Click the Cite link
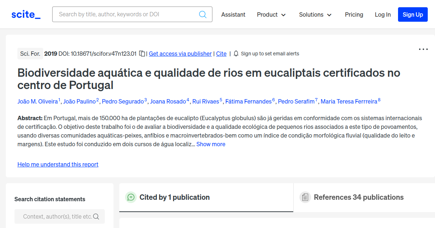The height and width of the screenshot is (228, 435). point(221,54)
